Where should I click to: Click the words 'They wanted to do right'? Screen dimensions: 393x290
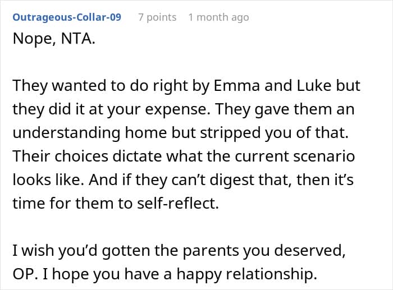pos(100,85)
